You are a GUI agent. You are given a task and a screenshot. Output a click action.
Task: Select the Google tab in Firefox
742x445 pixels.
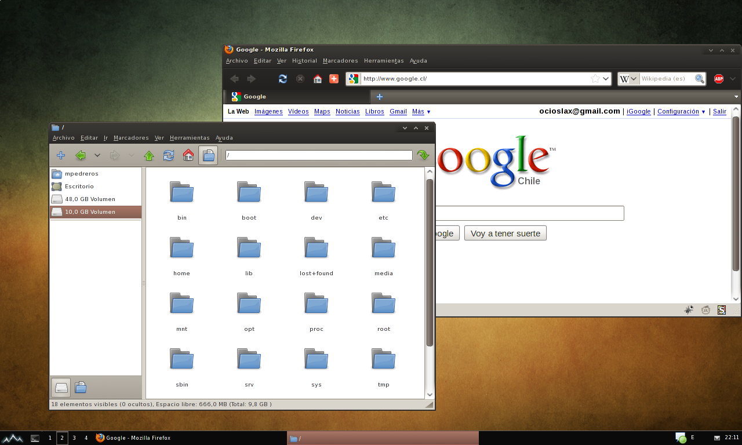click(297, 97)
